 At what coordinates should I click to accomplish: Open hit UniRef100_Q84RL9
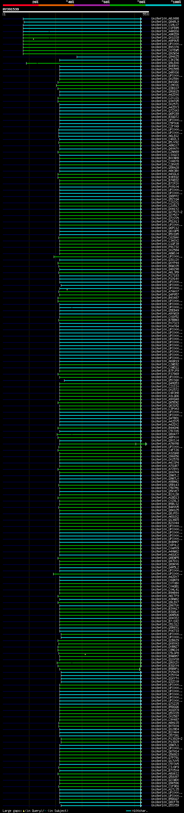pos(165,22)
